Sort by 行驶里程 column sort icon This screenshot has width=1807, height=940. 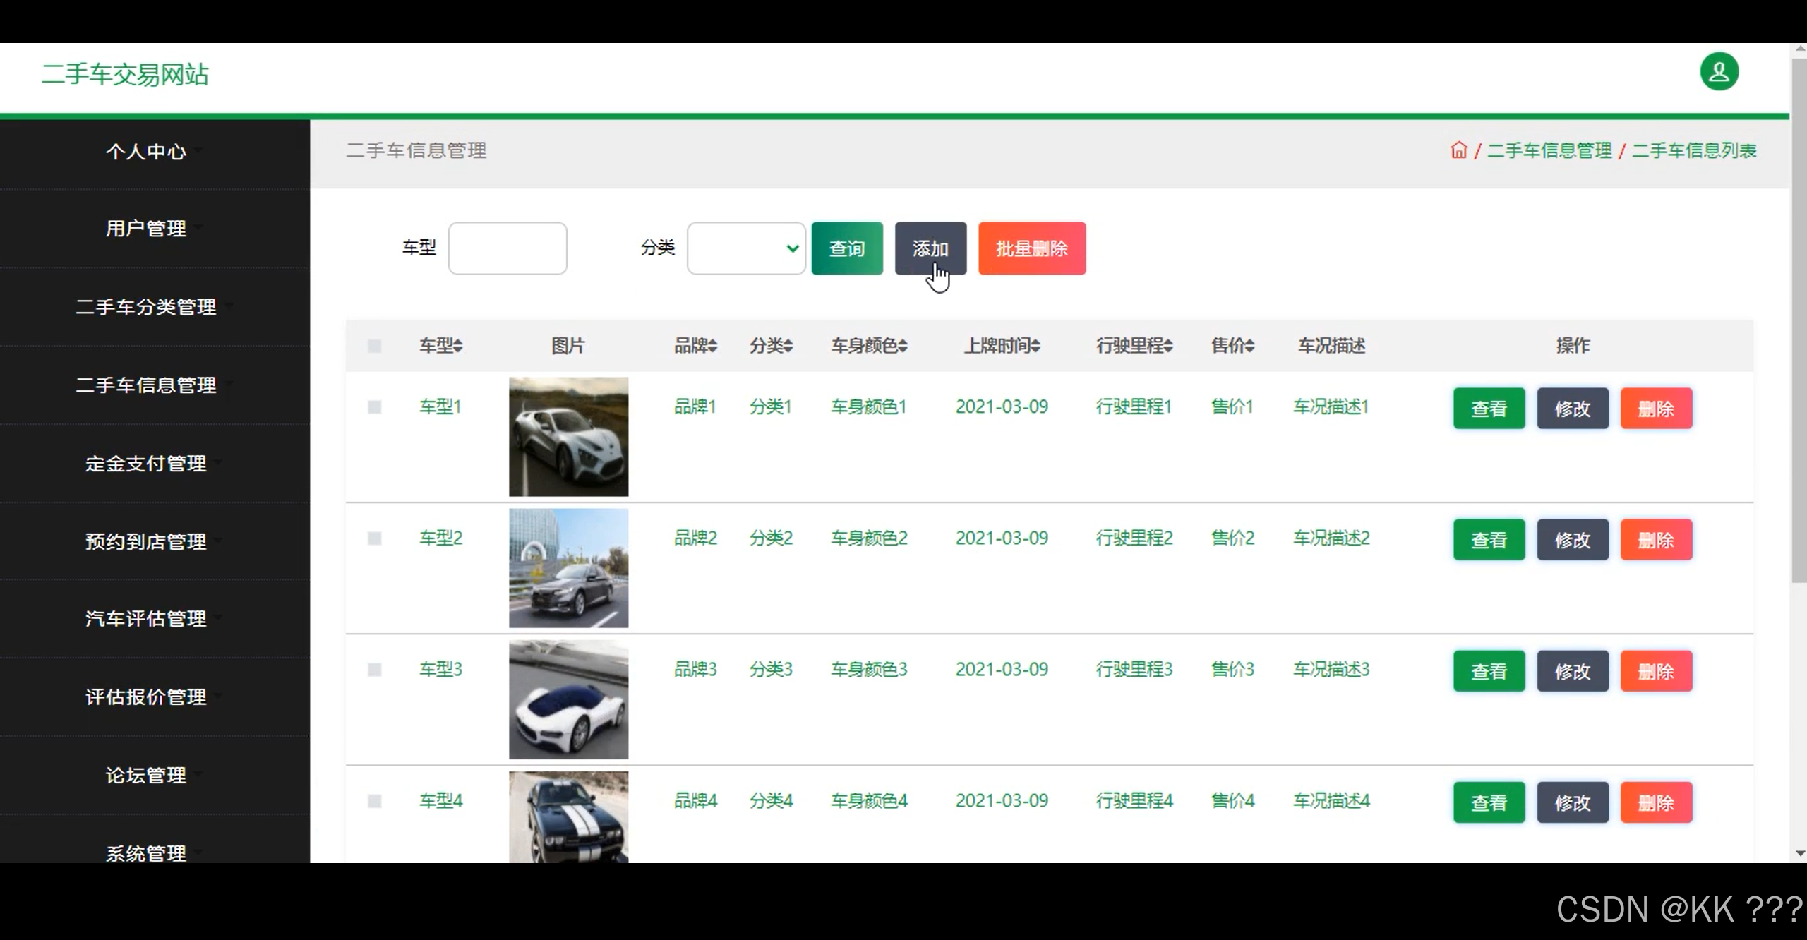tap(1168, 346)
